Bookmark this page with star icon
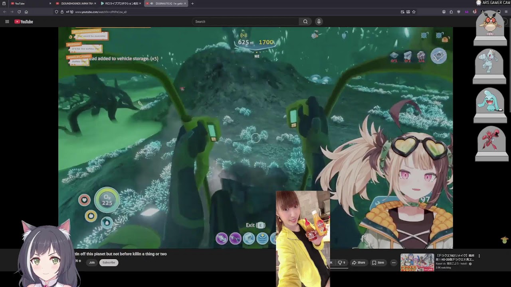Viewport: 511px width, 287px height. click(414, 12)
